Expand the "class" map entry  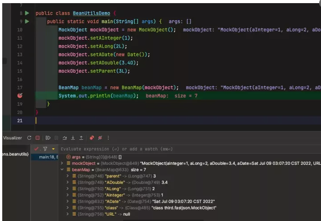click(68, 208)
